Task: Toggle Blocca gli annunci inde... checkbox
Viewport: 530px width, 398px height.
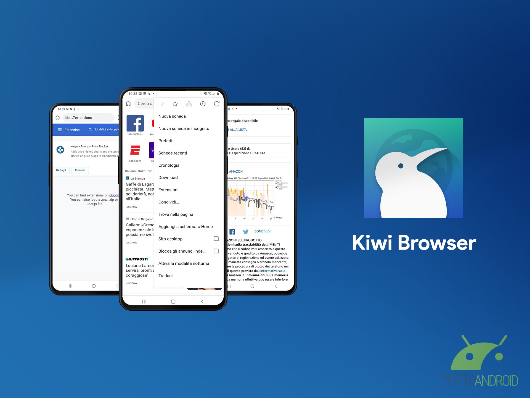Action: (x=216, y=251)
